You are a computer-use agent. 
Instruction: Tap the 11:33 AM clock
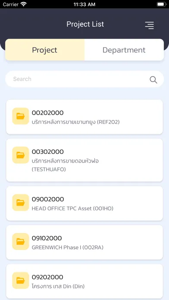coord(84,4)
